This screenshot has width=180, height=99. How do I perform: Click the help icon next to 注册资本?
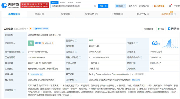pos(76,52)
